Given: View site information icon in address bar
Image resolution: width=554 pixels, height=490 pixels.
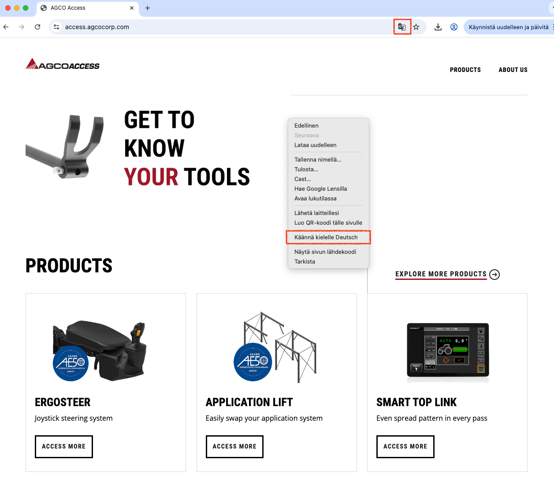Looking at the screenshot, I should (56, 27).
